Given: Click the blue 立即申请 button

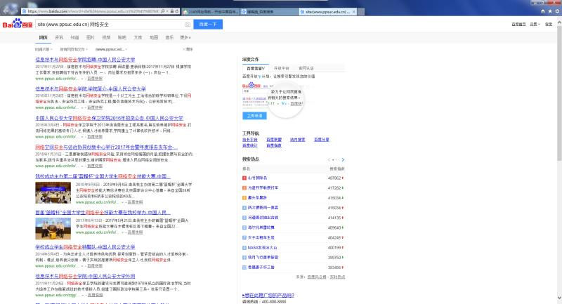Looking at the screenshot, I should (x=254, y=116).
